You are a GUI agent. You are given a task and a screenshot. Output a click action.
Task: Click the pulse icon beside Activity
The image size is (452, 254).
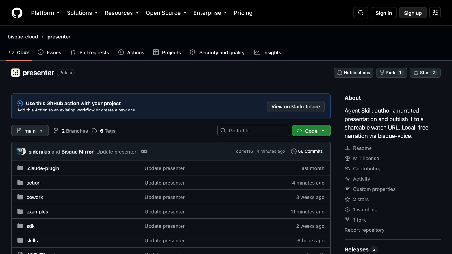pyautogui.click(x=347, y=179)
